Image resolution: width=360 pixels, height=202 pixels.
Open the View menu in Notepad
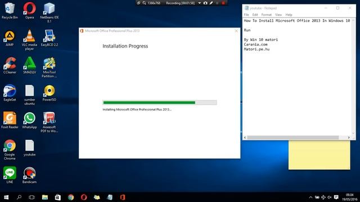[278, 15]
